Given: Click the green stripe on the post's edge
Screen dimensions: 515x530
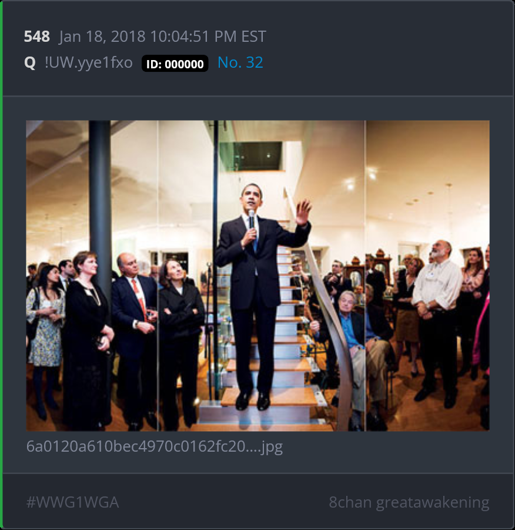Looking at the screenshot, I should (1, 265).
